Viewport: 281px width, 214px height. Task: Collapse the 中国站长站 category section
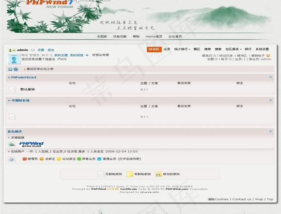click(x=271, y=100)
